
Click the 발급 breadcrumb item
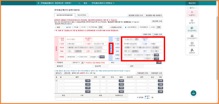(85, 3)
